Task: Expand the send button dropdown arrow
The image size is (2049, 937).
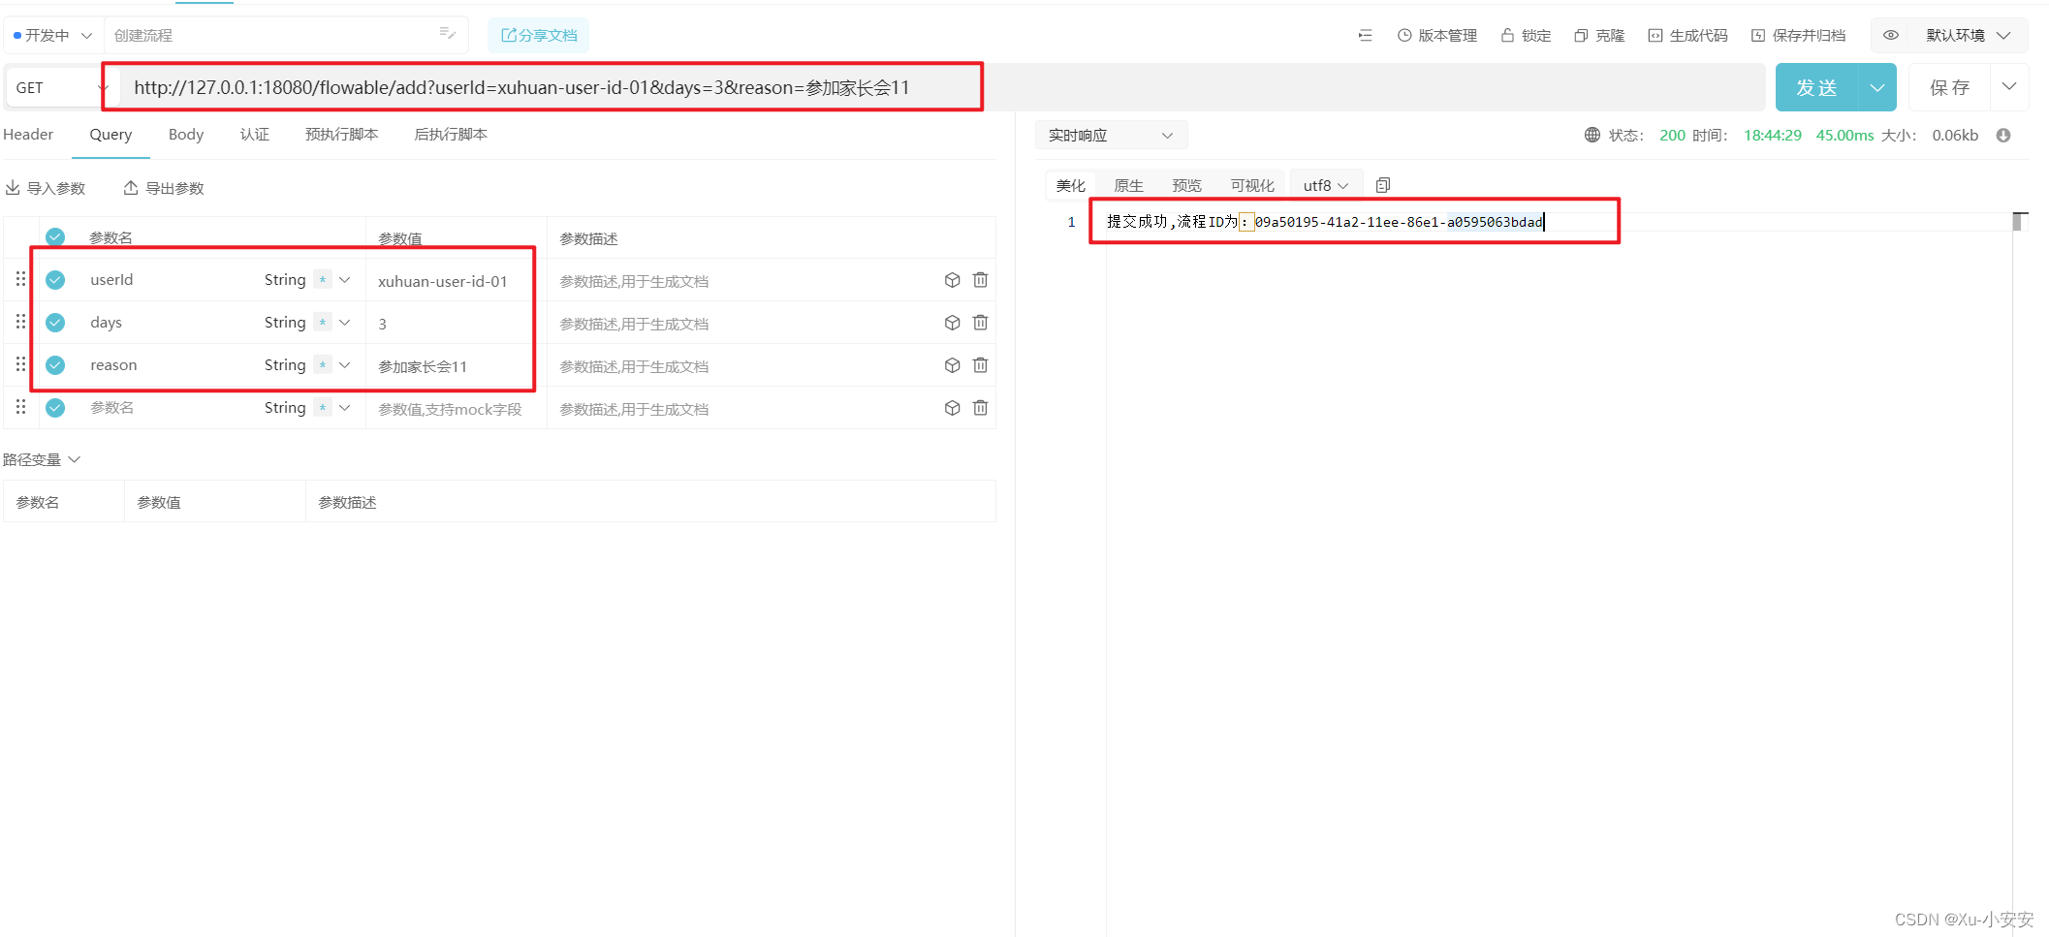Action: tap(1877, 88)
